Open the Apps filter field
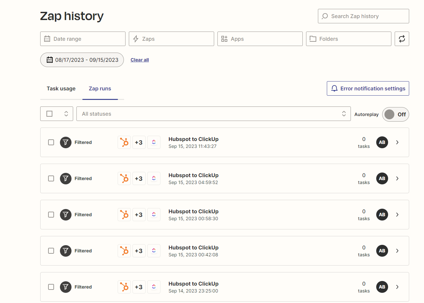Screen dimensions: 424x303 point(260,39)
